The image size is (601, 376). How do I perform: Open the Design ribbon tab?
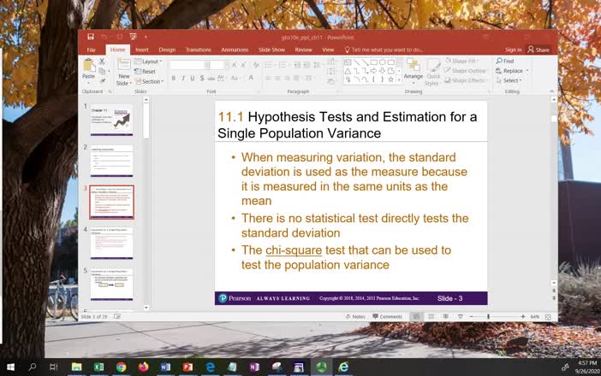pos(167,50)
